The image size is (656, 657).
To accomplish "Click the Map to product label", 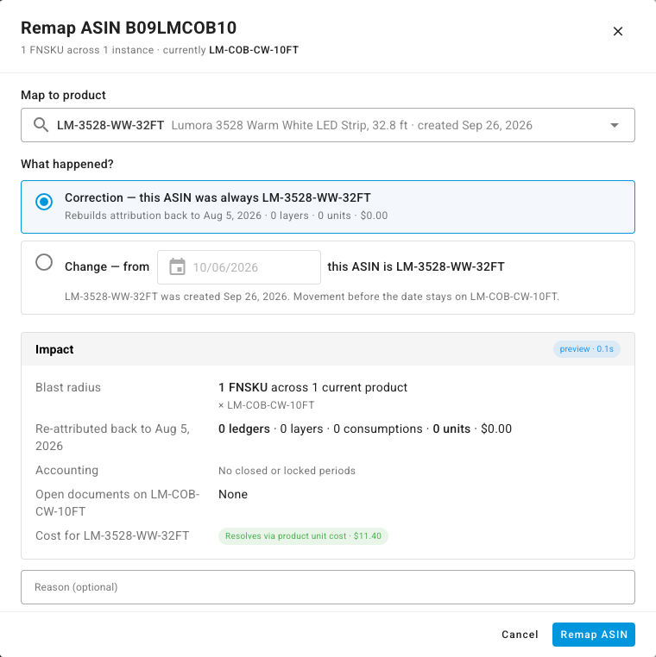I will 63,95.
